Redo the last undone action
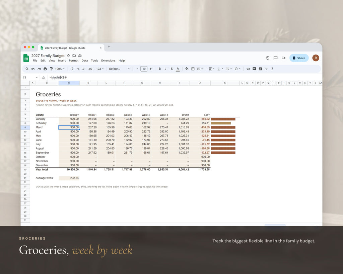The image size is (343, 274). pyautogui.click(x=39, y=69)
